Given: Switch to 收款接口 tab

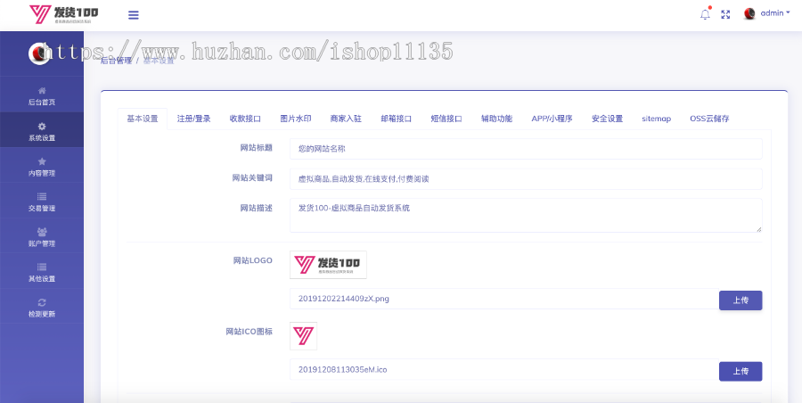Looking at the screenshot, I should [246, 119].
